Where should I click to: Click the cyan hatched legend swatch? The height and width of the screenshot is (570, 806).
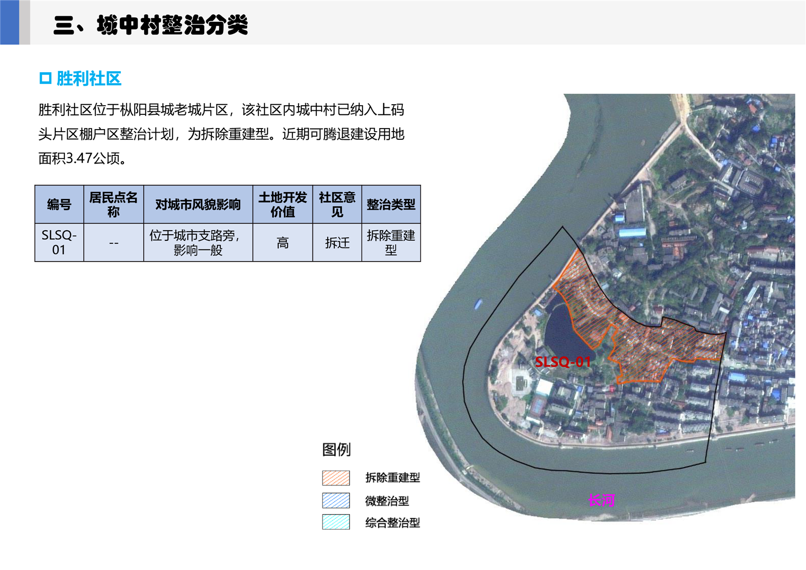click(x=336, y=522)
